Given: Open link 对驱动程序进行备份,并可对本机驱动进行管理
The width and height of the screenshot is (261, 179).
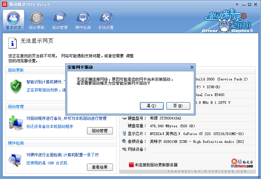Looking at the screenshot, I should pyautogui.click(x=67, y=118).
